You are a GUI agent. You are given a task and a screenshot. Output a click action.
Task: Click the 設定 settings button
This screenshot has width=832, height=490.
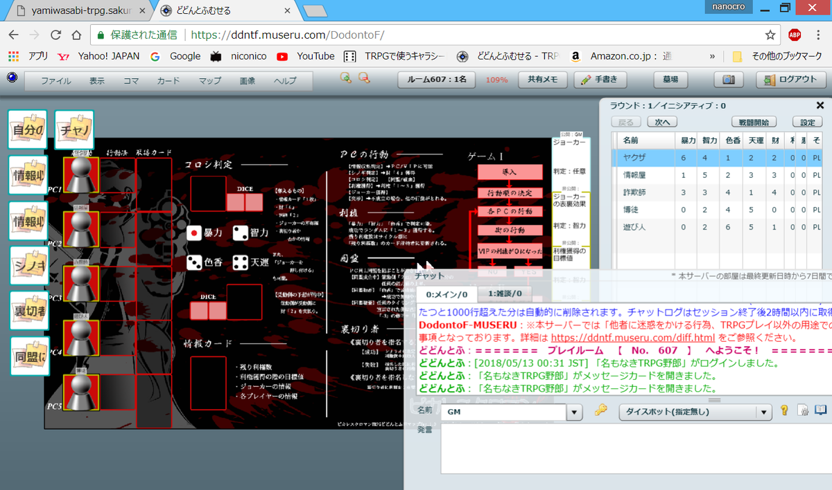pos(807,122)
